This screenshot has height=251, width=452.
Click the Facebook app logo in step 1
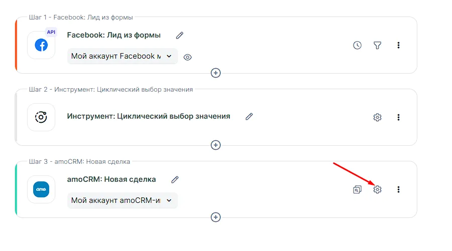click(x=41, y=45)
